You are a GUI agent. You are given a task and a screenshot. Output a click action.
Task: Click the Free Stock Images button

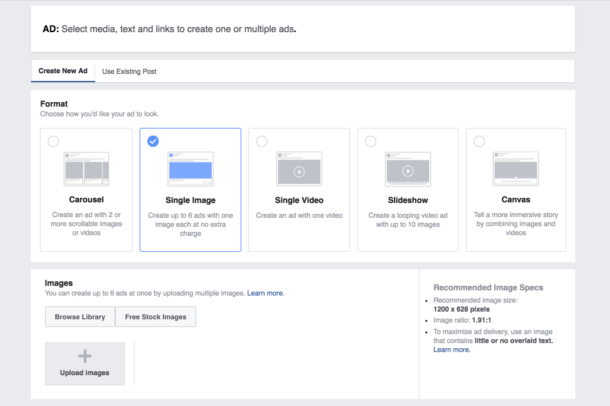pos(156,317)
